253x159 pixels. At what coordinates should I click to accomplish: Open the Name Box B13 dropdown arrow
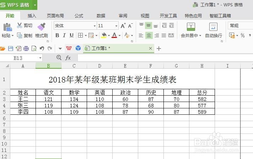(40, 58)
